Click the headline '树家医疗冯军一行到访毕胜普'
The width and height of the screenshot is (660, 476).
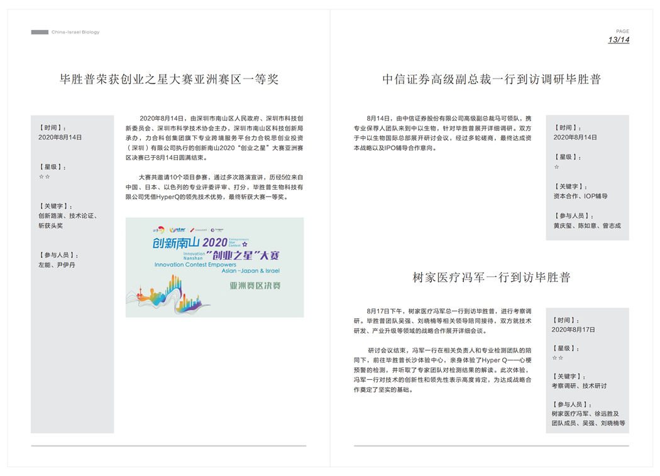(x=491, y=277)
